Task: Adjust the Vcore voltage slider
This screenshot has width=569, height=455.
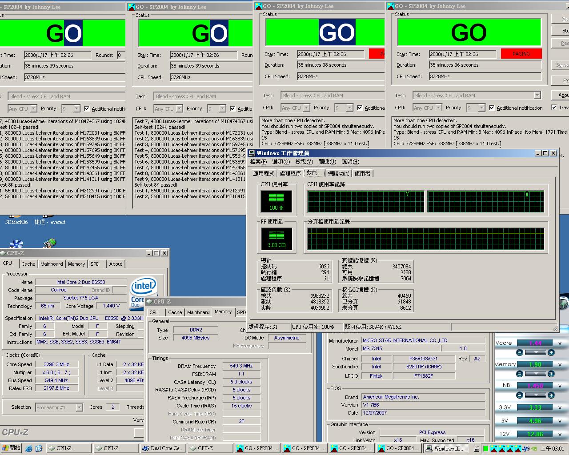Action: pos(535,352)
